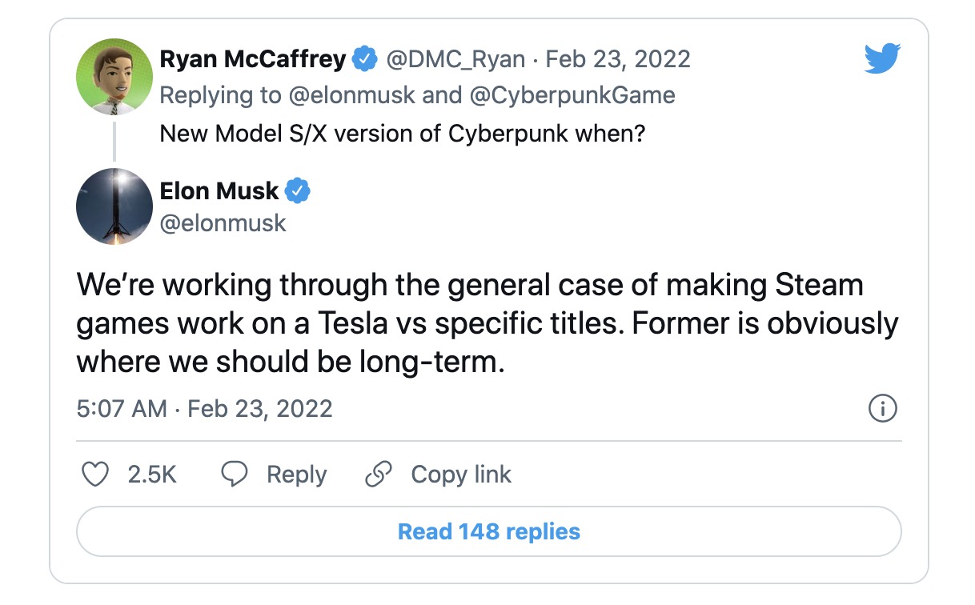Image resolution: width=975 pixels, height=605 pixels.
Task: Click Ryan McCaffrey's verified badge
Action: tap(366, 59)
